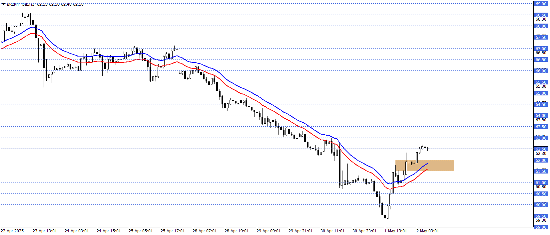Click the 2 May 03:01 time label
Viewport: 550px width, 235px height.
point(427,231)
